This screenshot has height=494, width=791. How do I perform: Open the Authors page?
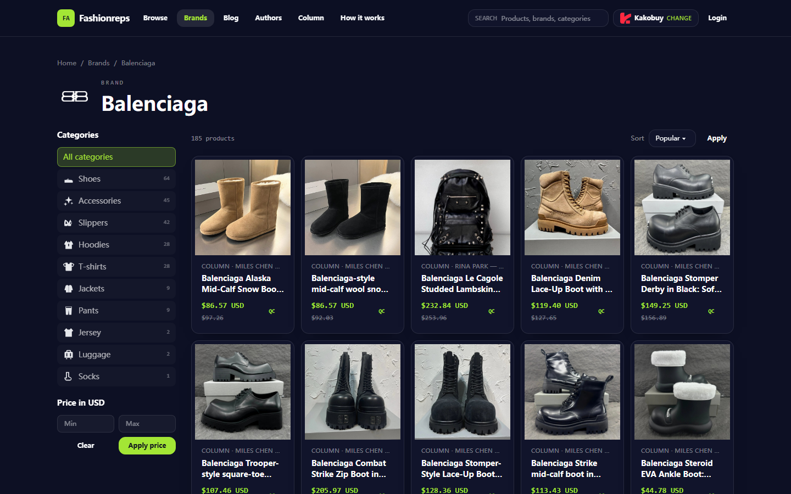[x=268, y=18]
